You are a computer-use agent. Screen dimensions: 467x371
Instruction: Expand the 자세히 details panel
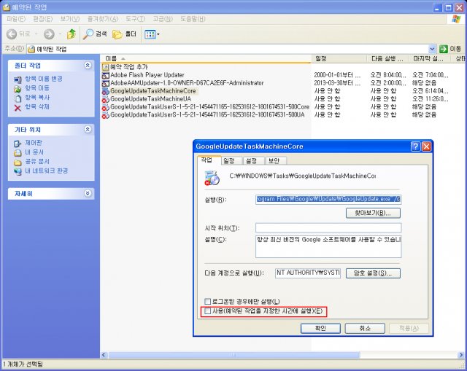pos(88,193)
